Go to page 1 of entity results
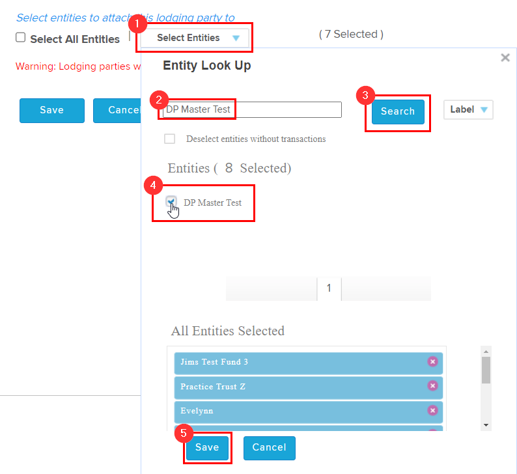The width and height of the screenshot is (517, 474). (x=329, y=288)
